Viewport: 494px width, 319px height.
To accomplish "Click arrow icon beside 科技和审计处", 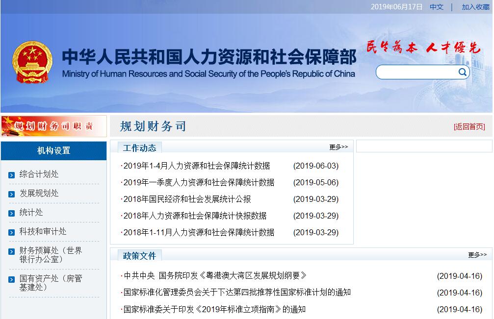I will click(12, 232).
